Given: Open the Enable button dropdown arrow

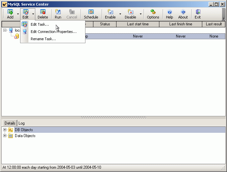Looking at the screenshot, I should point(120,14).
